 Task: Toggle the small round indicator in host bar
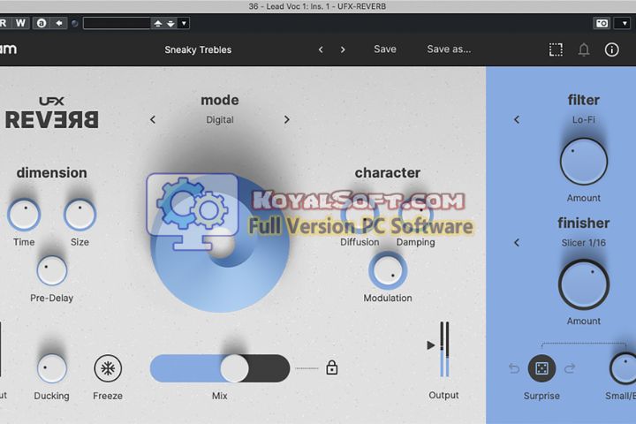(x=74, y=23)
